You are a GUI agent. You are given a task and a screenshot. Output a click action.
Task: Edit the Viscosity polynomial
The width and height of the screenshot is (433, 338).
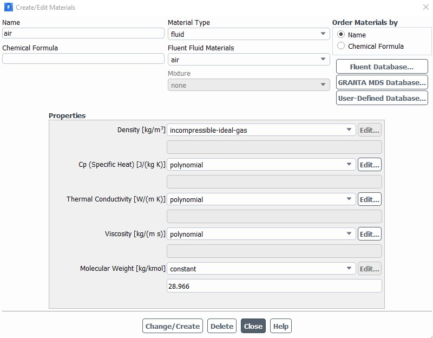pos(369,234)
